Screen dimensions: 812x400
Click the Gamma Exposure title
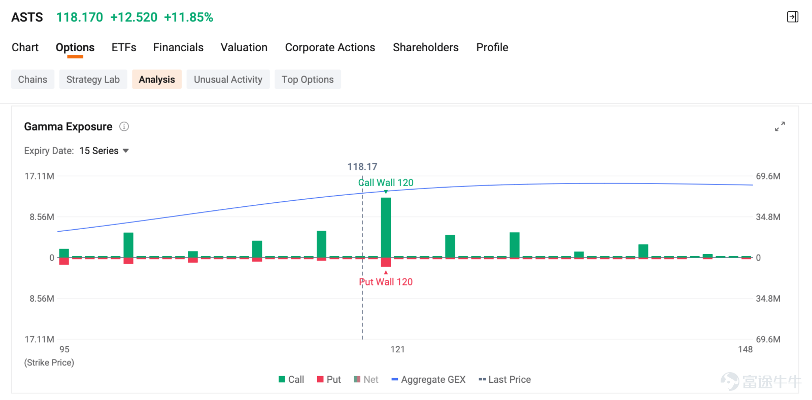68,127
